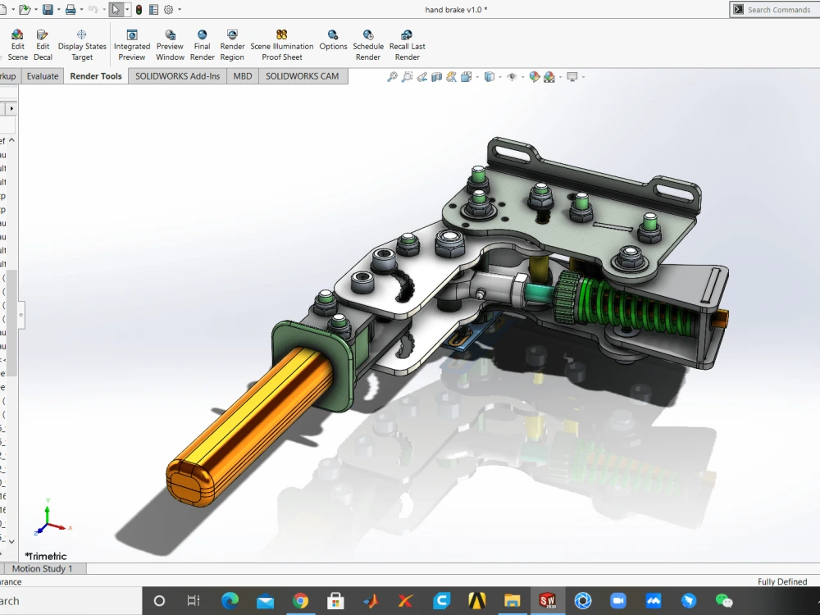Click the SOLIDWORKS taskbar icon
The width and height of the screenshot is (820, 615).
[x=547, y=601]
